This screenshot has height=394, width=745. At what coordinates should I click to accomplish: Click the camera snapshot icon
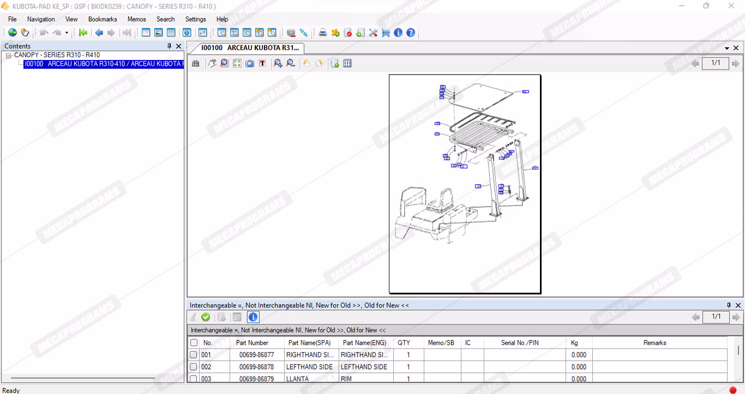pos(250,64)
